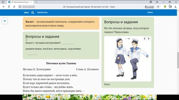Click the word 'решительное' in the options

pyautogui.click(x=34, y=49)
